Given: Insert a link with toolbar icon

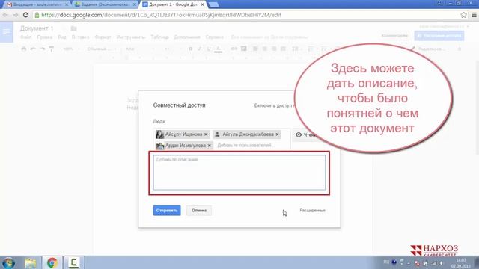Looking at the screenshot, I should point(234,49).
